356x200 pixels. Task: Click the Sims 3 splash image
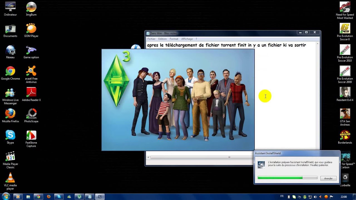[178, 100]
